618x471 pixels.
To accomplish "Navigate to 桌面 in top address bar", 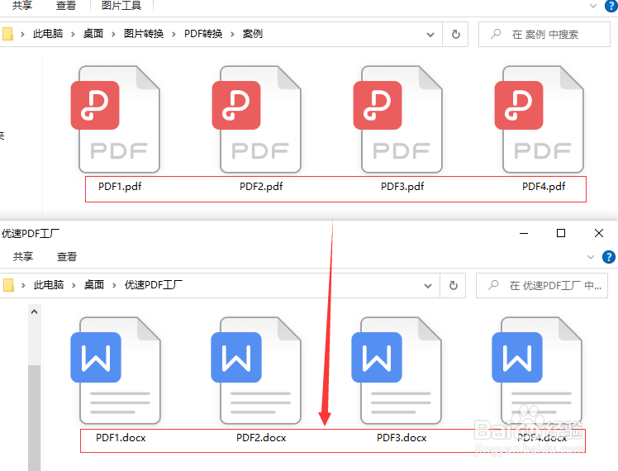I will (93, 34).
